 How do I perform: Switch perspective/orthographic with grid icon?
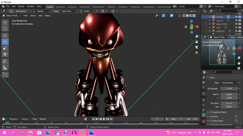pos(197,53)
